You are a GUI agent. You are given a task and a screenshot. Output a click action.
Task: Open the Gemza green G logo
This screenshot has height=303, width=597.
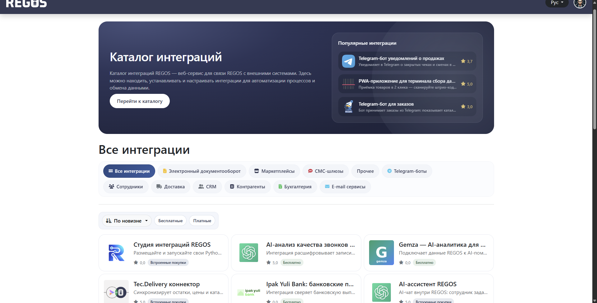click(x=382, y=253)
